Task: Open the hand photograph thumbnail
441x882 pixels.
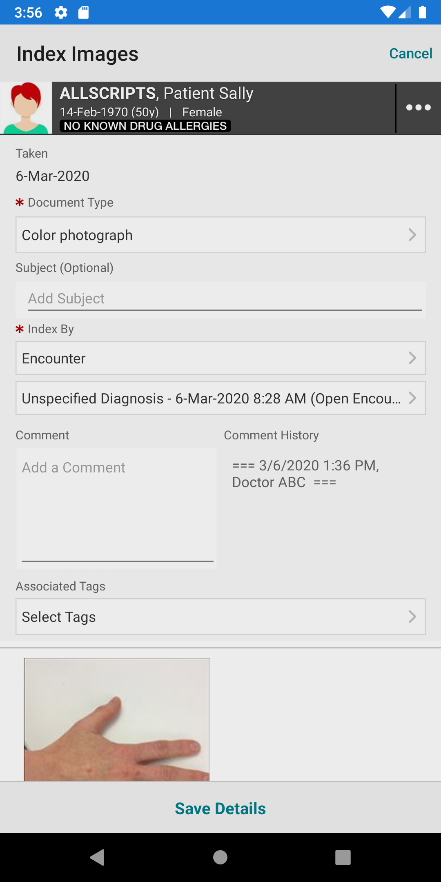Action: (x=117, y=719)
